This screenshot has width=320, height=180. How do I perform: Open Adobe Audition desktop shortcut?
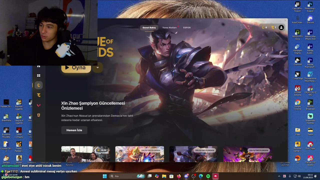[x=310, y=49]
